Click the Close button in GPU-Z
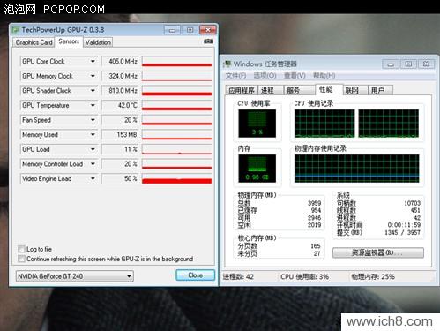This screenshot has height=331, width=440. tap(195, 275)
